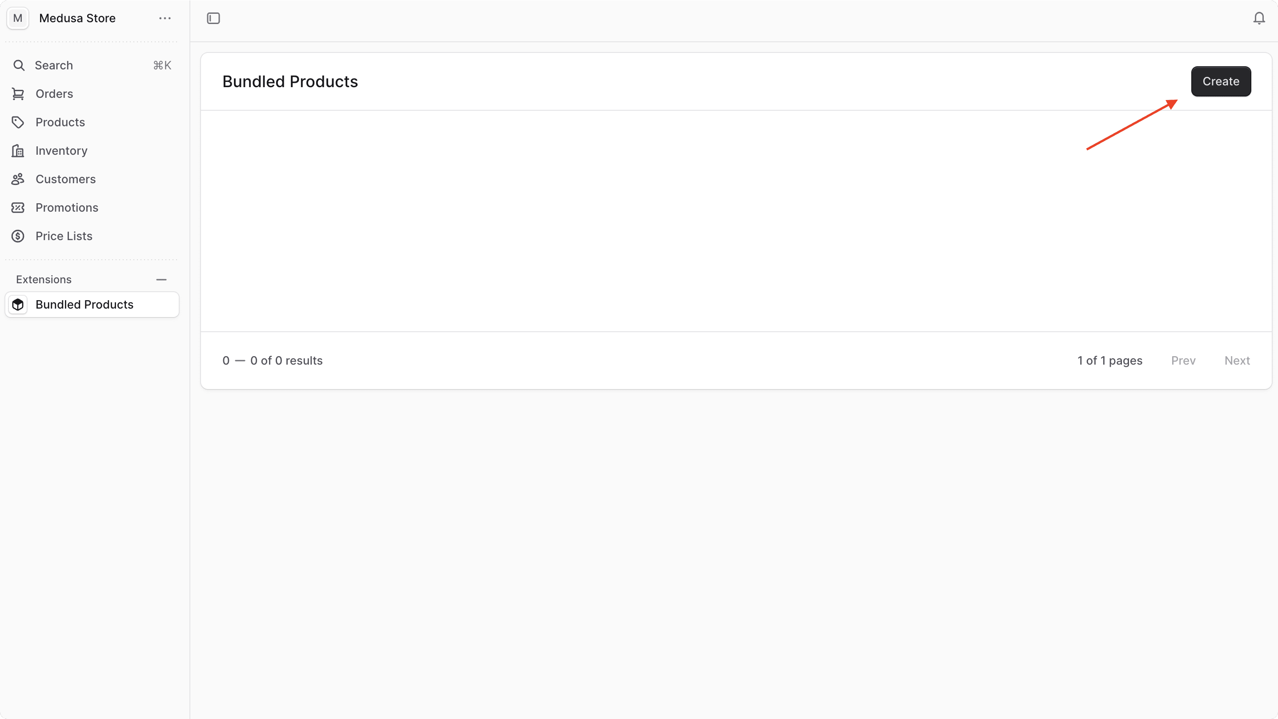The image size is (1278, 719).
Task: Click the Medusa Store avatar badge
Action: pyautogui.click(x=18, y=18)
